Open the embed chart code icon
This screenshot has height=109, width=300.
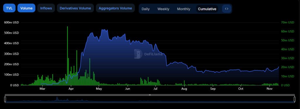227,9
